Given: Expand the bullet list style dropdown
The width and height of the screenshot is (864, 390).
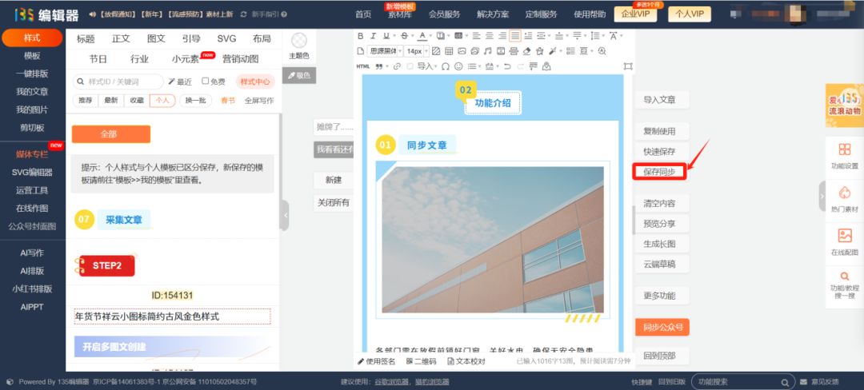Looking at the screenshot, I should pos(479,66).
